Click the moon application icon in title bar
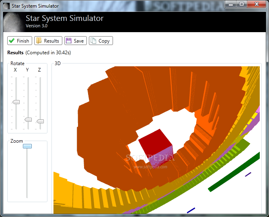 coord(6,6)
